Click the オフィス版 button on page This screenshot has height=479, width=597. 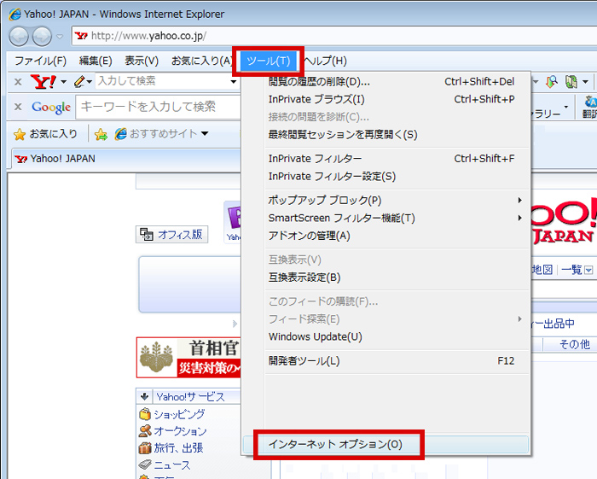pyautogui.click(x=171, y=234)
